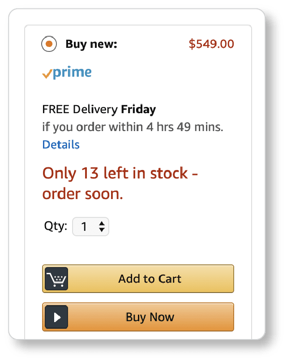Click the "FREE Delivery" text
Screen dimensions: 287x361
(80, 109)
